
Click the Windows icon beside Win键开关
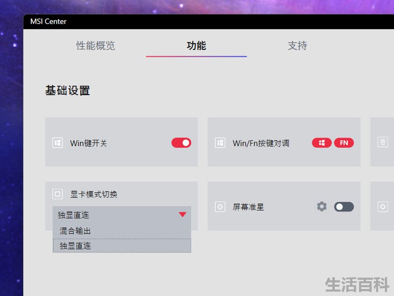click(57, 143)
